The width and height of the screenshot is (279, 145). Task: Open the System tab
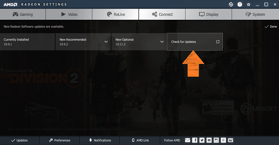click(x=255, y=14)
